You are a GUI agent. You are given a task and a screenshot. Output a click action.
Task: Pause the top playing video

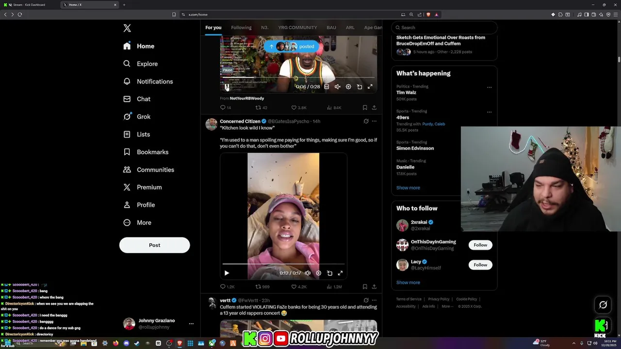227,87
